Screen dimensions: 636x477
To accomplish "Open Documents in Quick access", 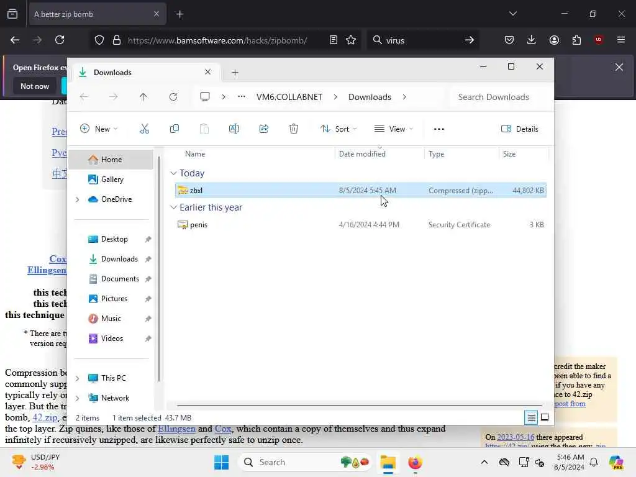I will (120, 279).
